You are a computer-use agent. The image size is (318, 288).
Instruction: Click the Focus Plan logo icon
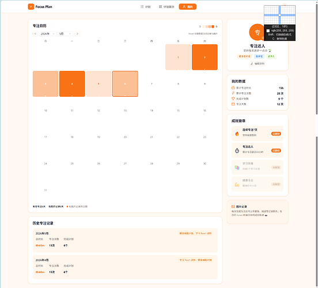[31, 7]
